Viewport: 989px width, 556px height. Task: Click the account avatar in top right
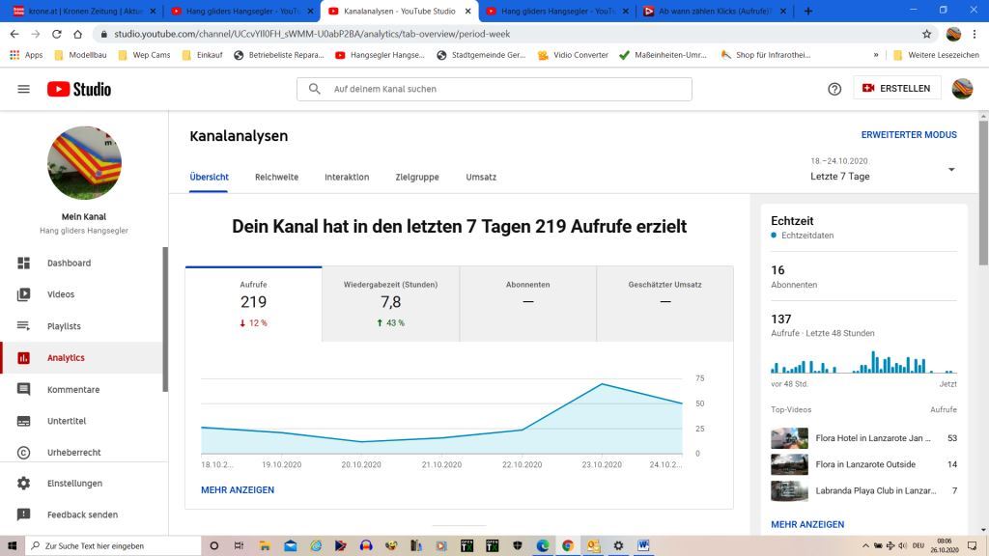962,89
